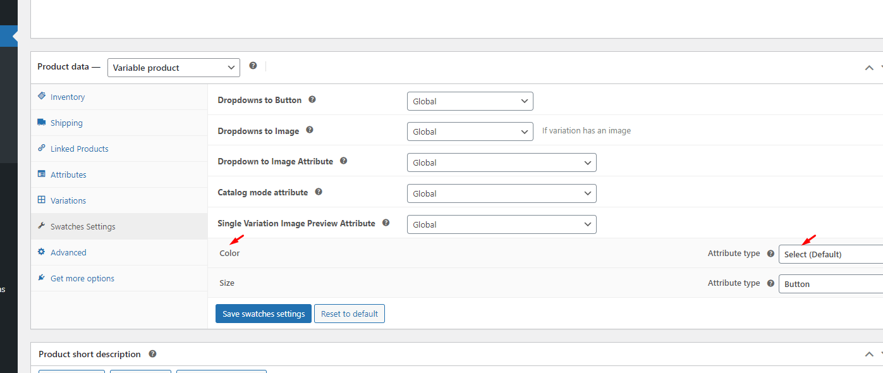Click help icon next to Product data type

(x=253, y=66)
